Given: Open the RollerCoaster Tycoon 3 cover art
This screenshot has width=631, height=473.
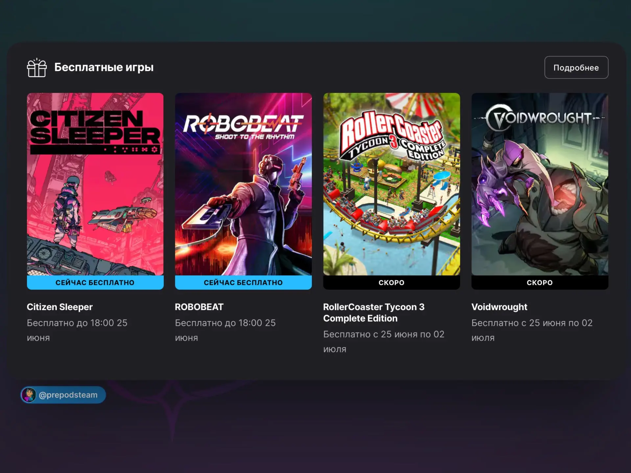Looking at the screenshot, I should tap(391, 184).
